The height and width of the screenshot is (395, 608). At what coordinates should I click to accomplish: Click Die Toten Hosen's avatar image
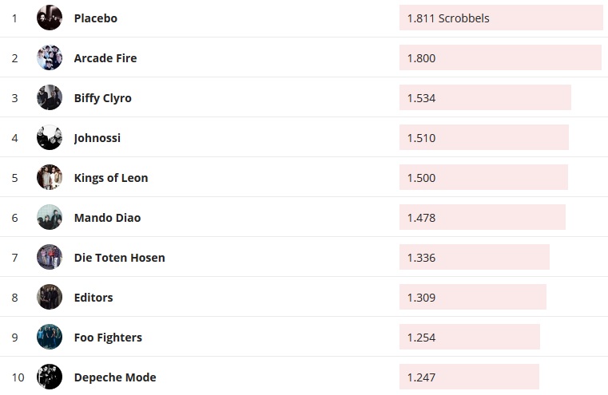50,257
